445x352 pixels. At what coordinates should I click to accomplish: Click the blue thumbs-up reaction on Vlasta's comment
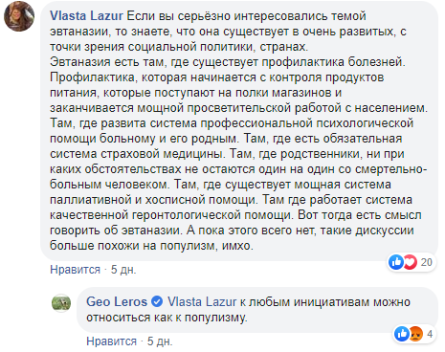click(396, 262)
